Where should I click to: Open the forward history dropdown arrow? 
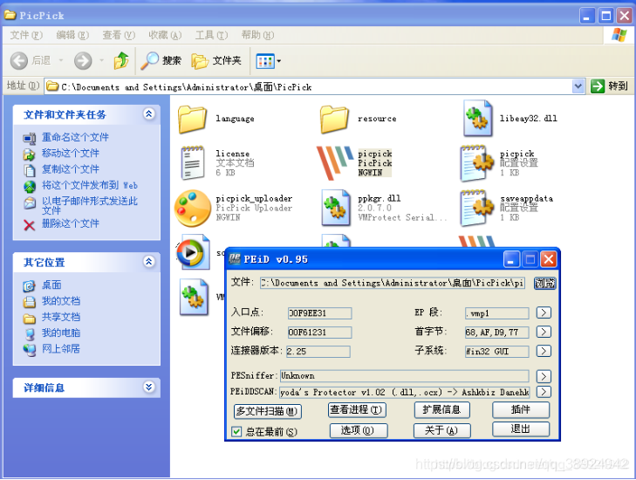pyautogui.click(x=102, y=61)
